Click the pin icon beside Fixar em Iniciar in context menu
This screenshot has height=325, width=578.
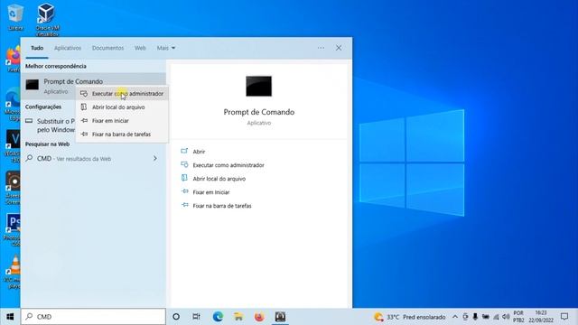(x=84, y=120)
